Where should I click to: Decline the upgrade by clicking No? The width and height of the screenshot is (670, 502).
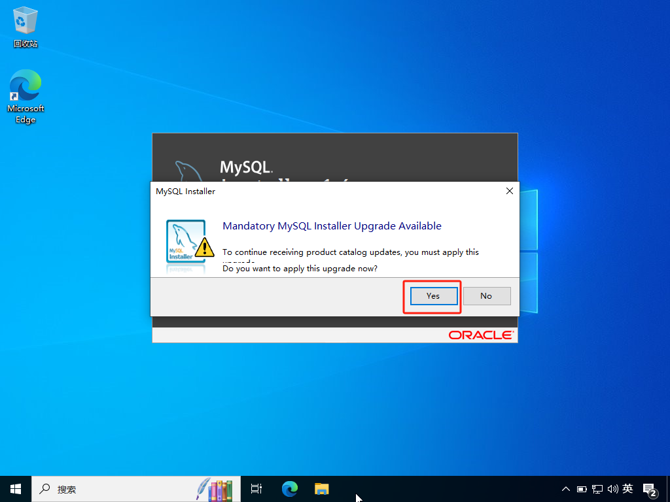click(x=487, y=296)
